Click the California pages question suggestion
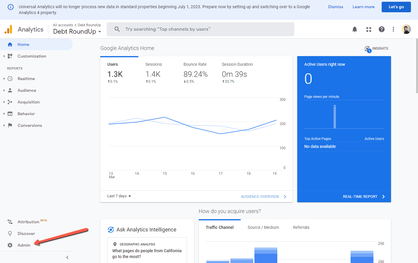 click(147, 254)
